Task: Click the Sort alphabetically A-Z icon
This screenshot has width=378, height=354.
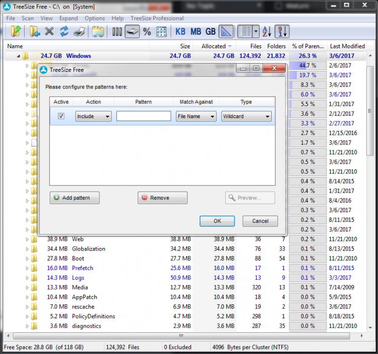Action: [267, 32]
